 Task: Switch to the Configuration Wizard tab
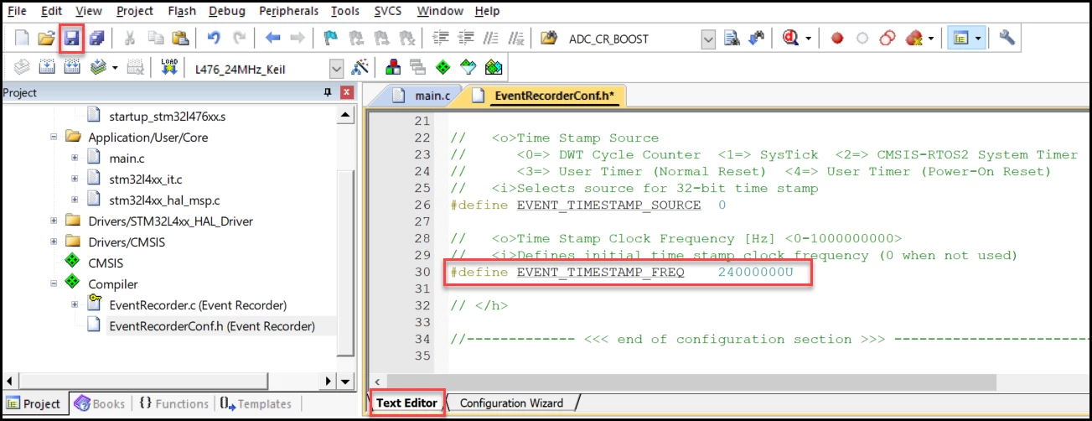pyautogui.click(x=511, y=403)
